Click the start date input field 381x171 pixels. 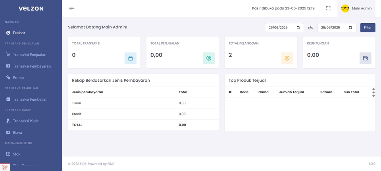284,28
